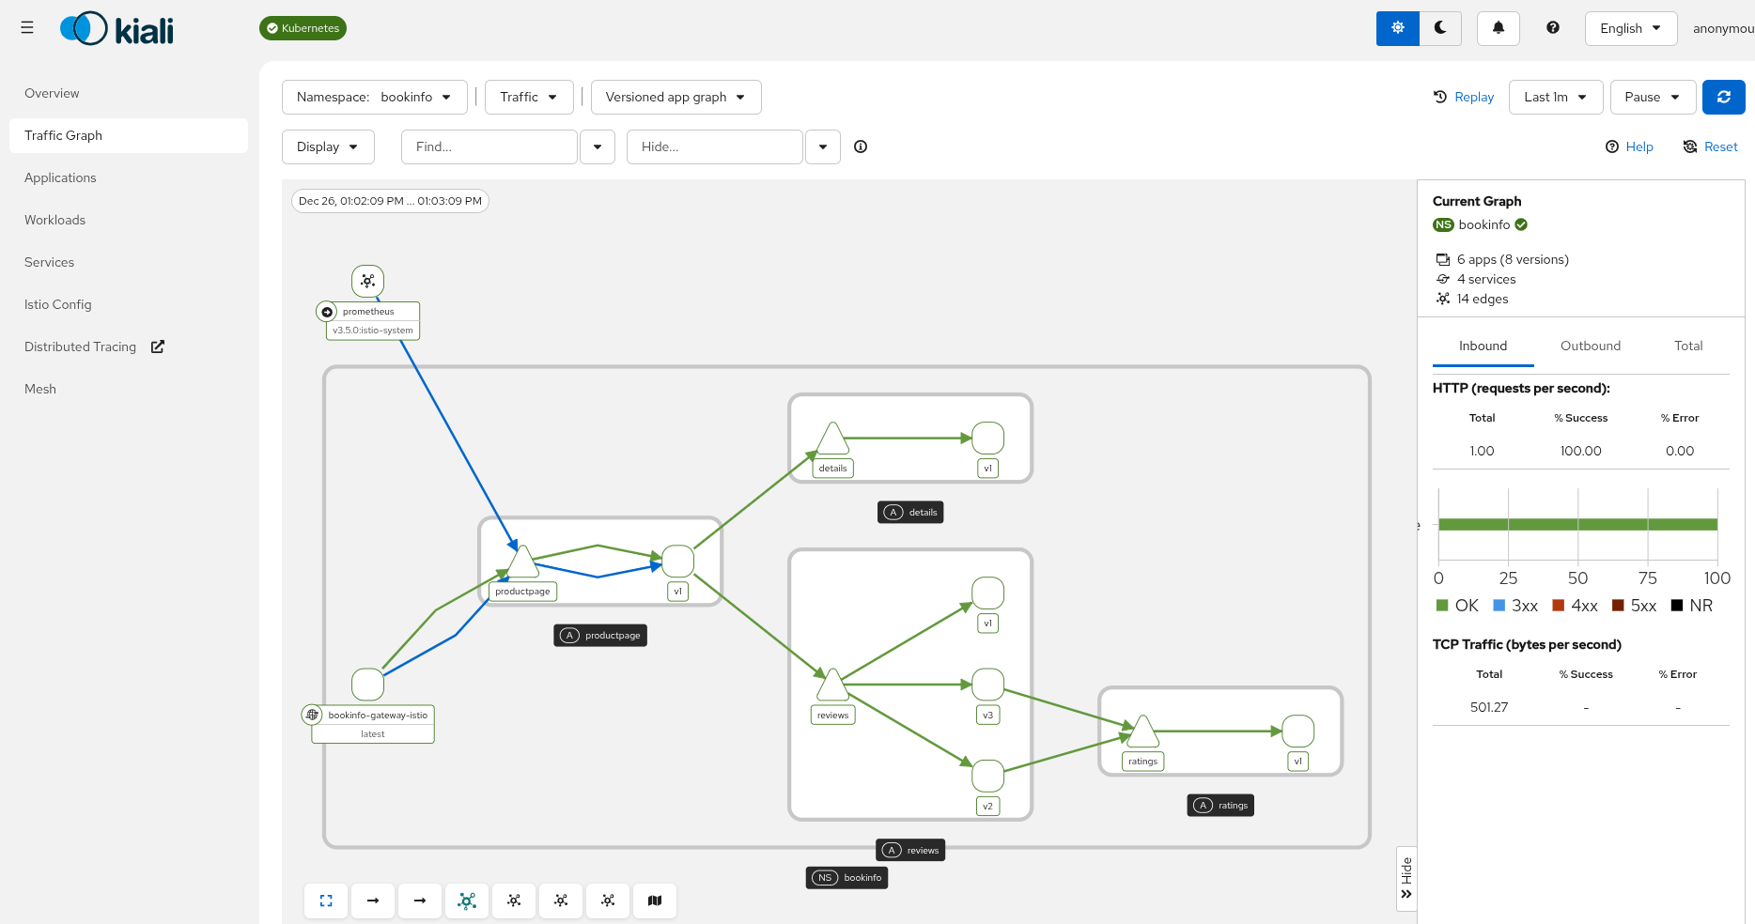Select the teal highlighted graph layout icon

tap(467, 901)
